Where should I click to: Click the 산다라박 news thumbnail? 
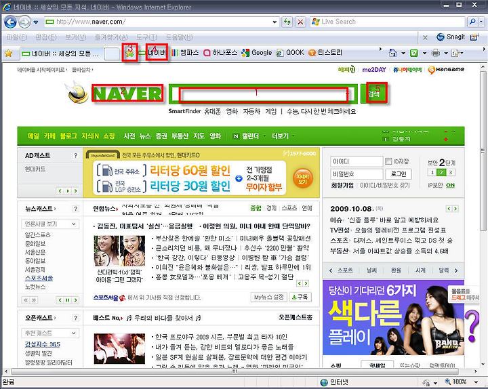point(119,251)
